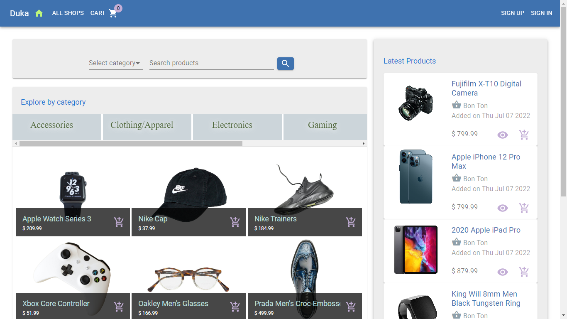Add Xbox Core Controller to cart

(119, 307)
